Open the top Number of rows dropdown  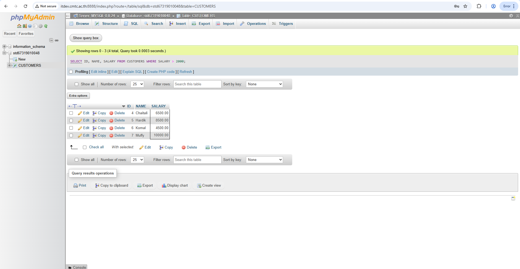coord(137,84)
